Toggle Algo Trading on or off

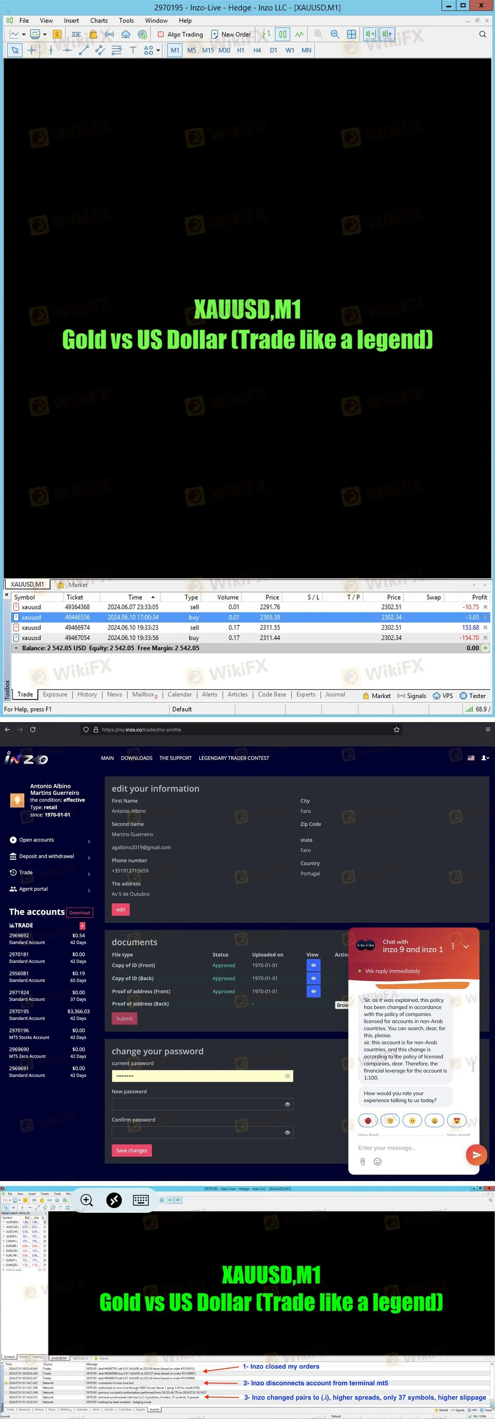180,34
